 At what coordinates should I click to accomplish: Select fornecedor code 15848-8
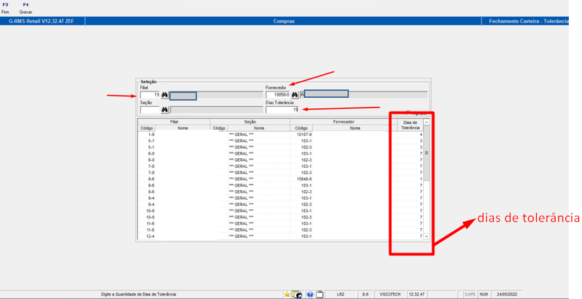pyautogui.click(x=305, y=179)
